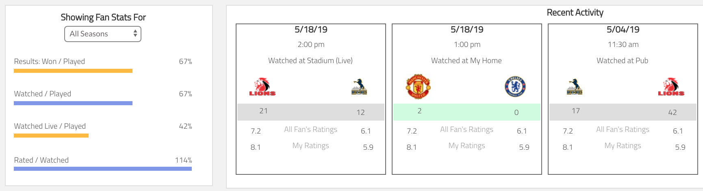Click the Rated / Watched progress bar
The height and width of the screenshot is (191, 703).
tap(103, 169)
